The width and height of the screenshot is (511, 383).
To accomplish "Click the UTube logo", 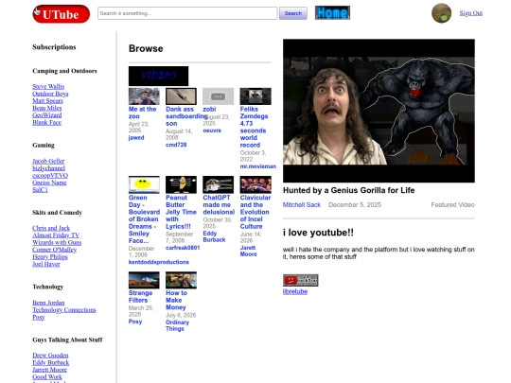I will pyautogui.click(x=61, y=14).
